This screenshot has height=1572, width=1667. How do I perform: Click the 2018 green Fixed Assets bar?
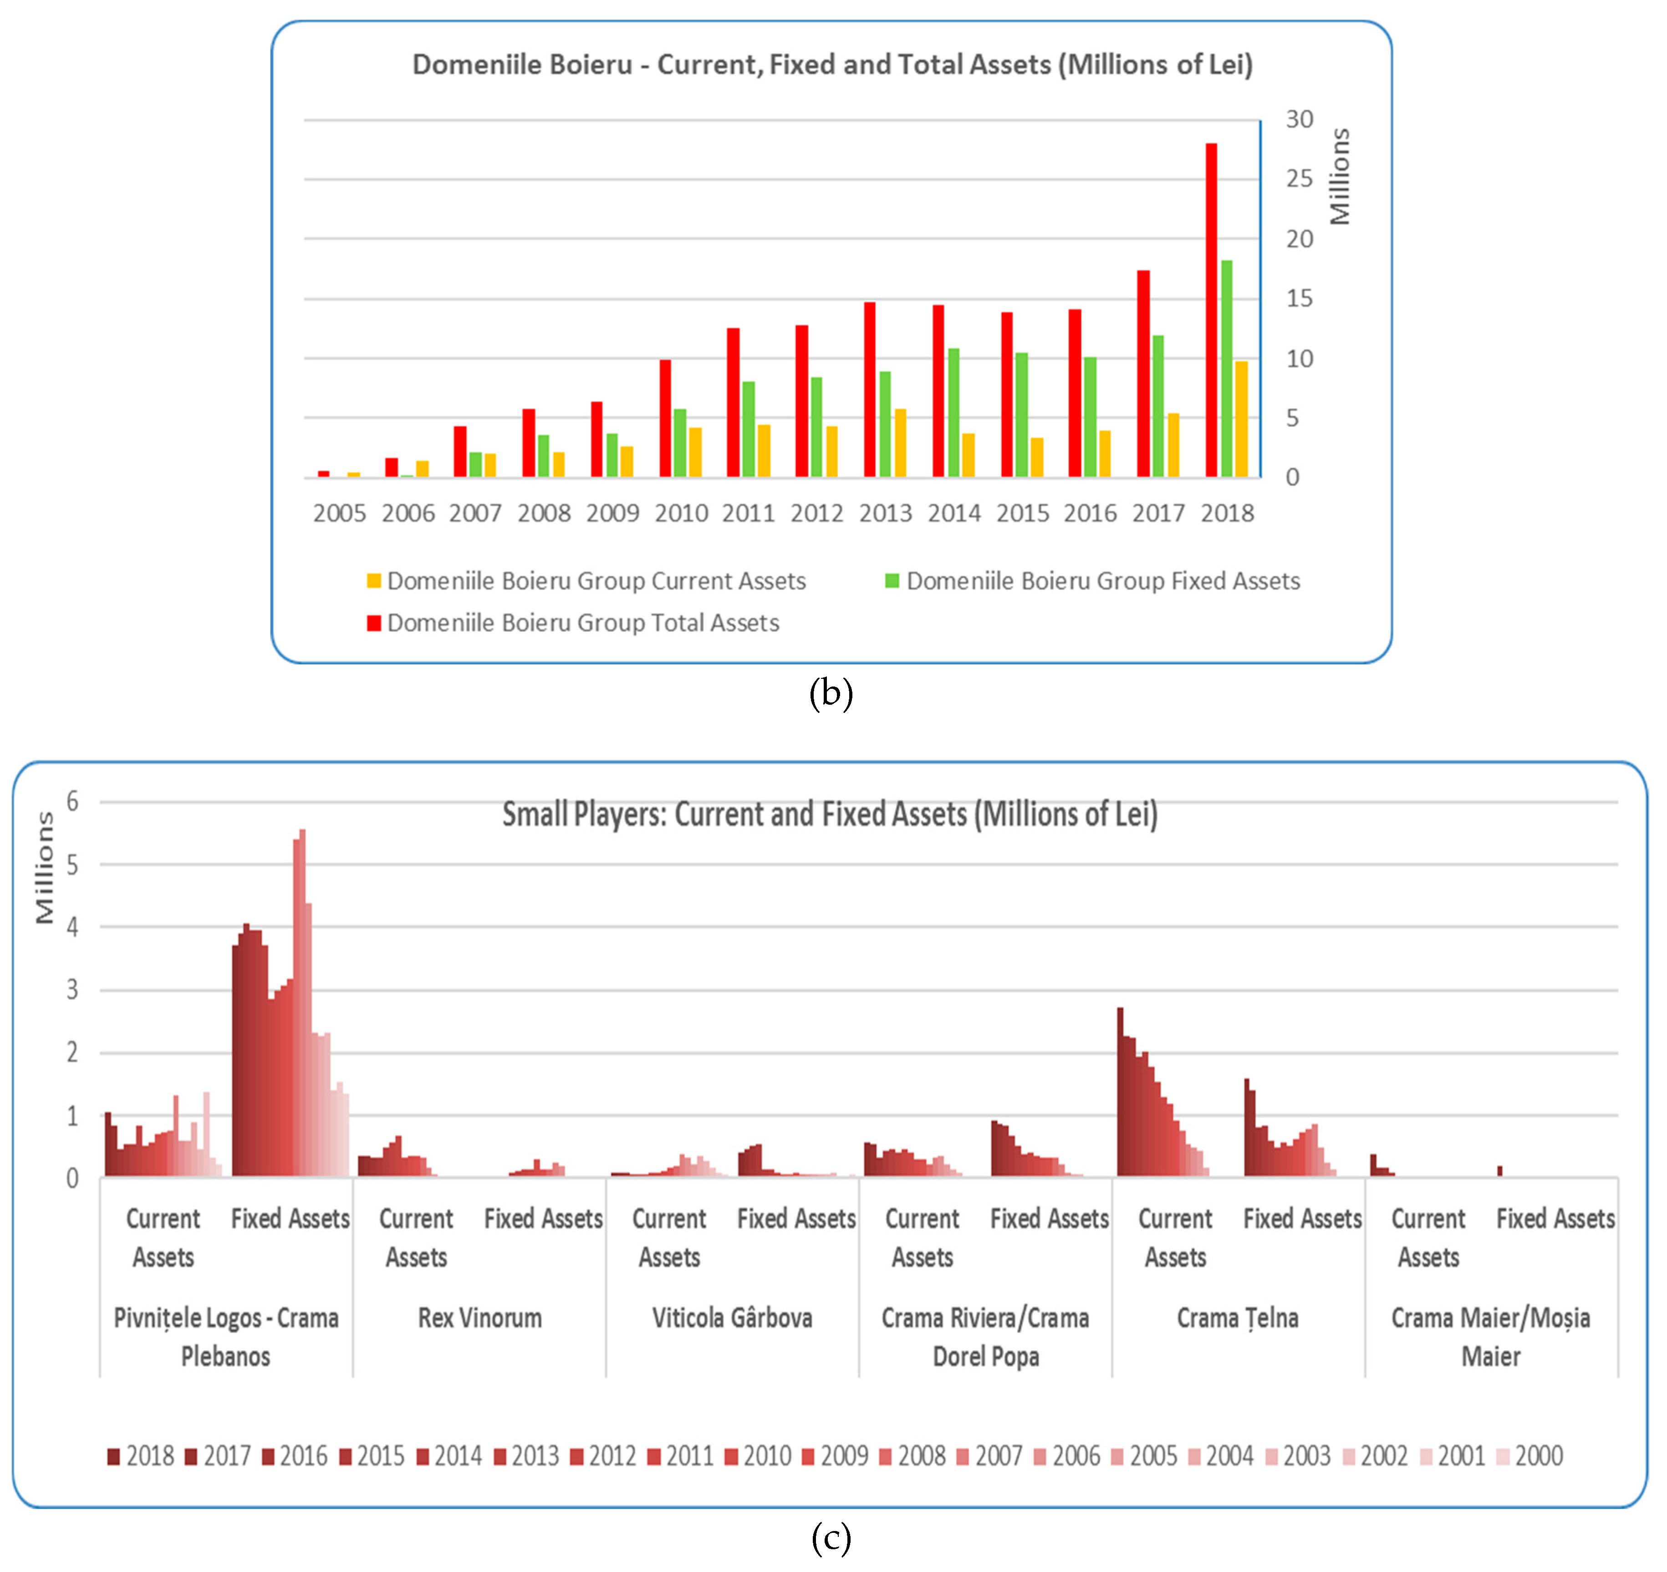[1227, 369]
